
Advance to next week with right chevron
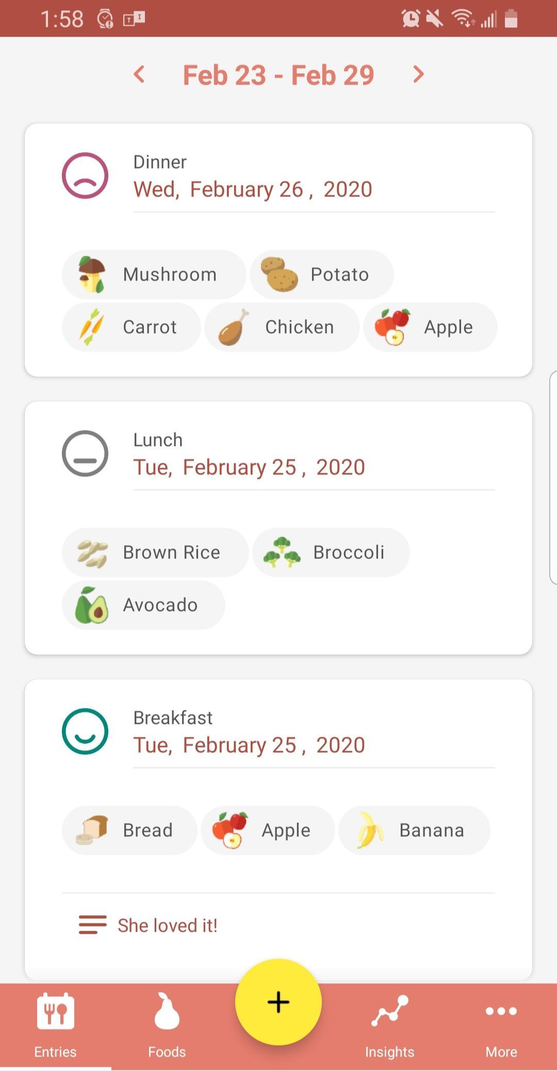[418, 74]
